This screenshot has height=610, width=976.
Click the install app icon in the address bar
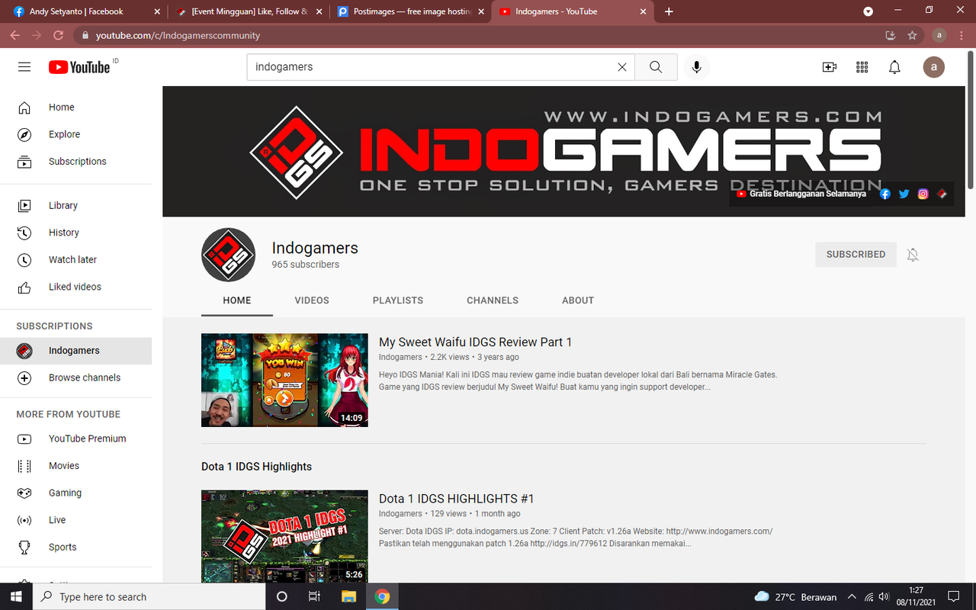890,35
